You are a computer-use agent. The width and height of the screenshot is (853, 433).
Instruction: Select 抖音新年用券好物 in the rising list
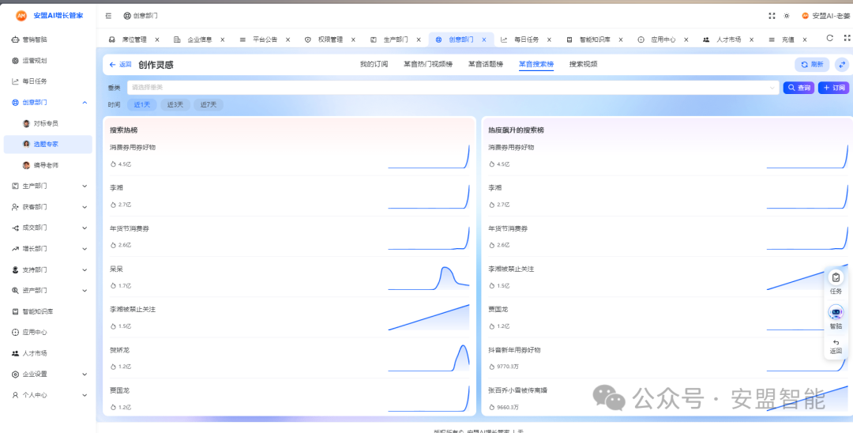click(515, 350)
